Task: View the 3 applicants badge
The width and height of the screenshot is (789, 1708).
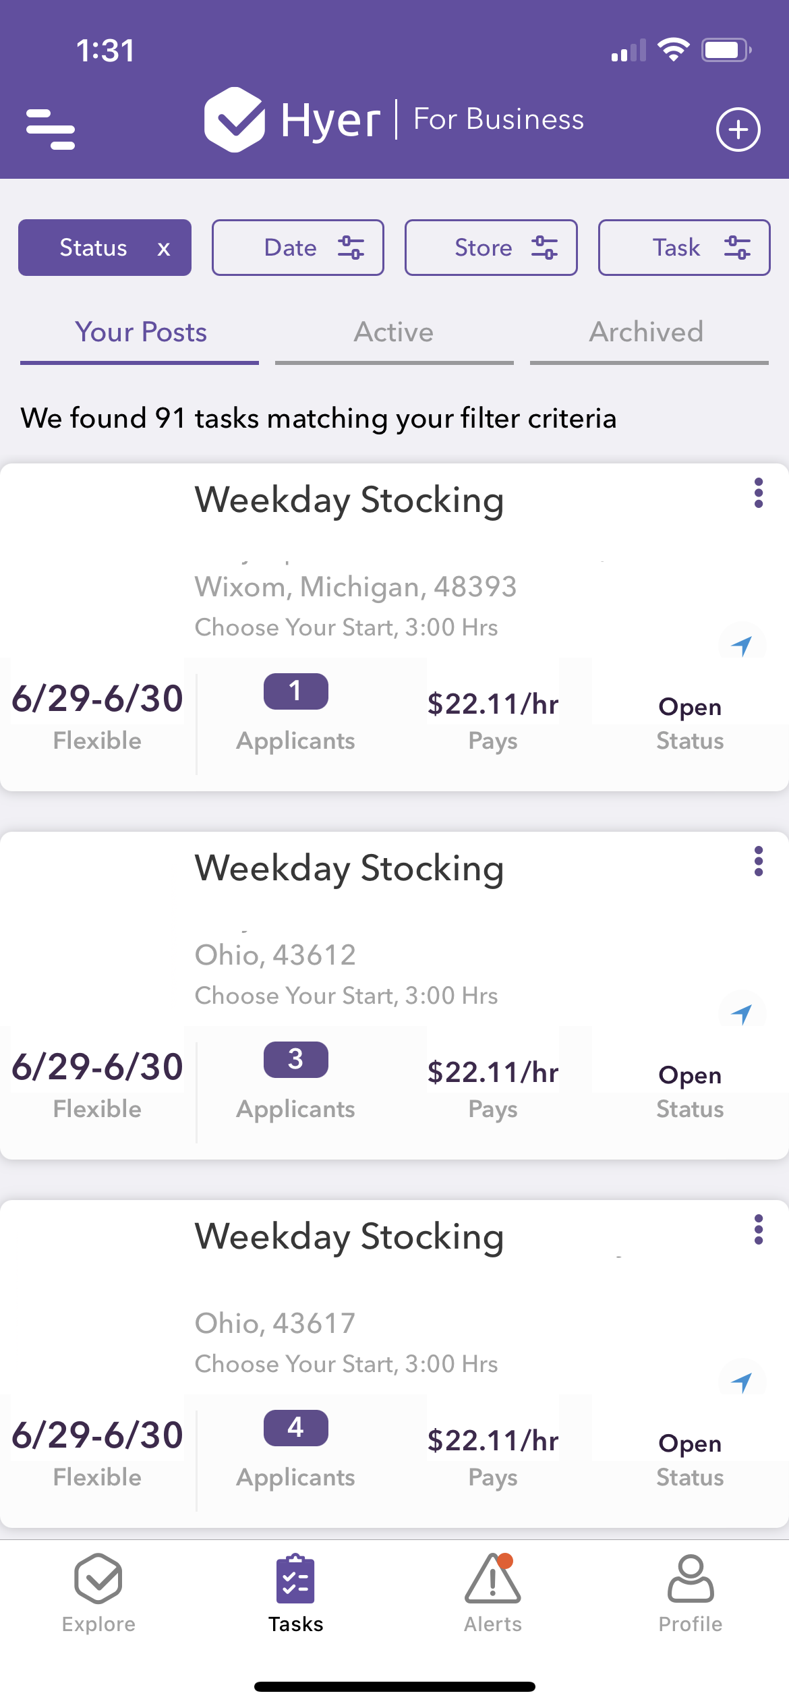Action: pyautogui.click(x=295, y=1060)
